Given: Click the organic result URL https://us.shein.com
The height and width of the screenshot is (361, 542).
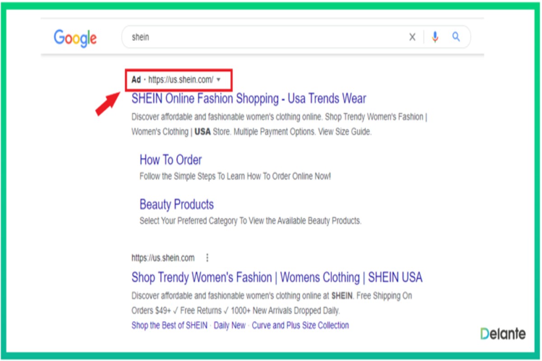Looking at the screenshot, I should tap(163, 258).
